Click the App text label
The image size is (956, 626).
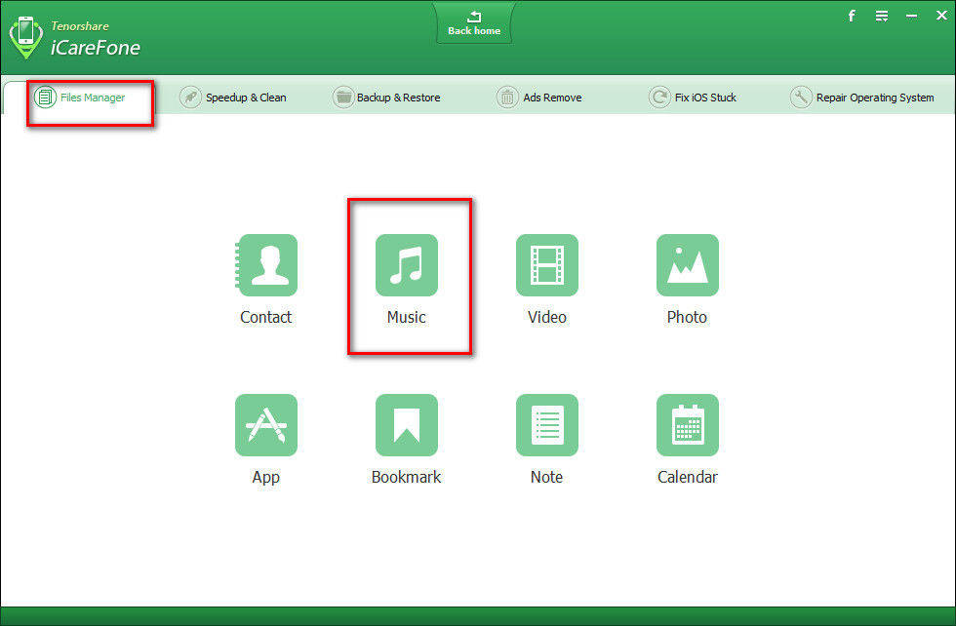(265, 477)
